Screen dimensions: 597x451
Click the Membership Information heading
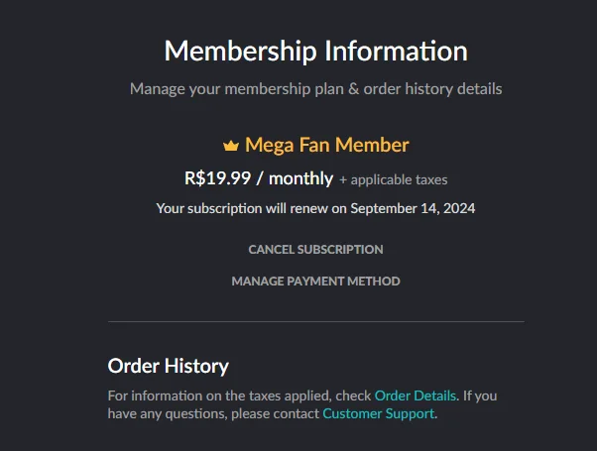[x=315, y=51]
